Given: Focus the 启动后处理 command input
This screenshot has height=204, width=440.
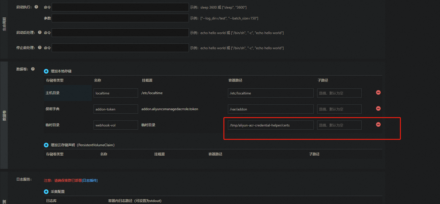Looking at the screenshot, I should pos(120,33).
